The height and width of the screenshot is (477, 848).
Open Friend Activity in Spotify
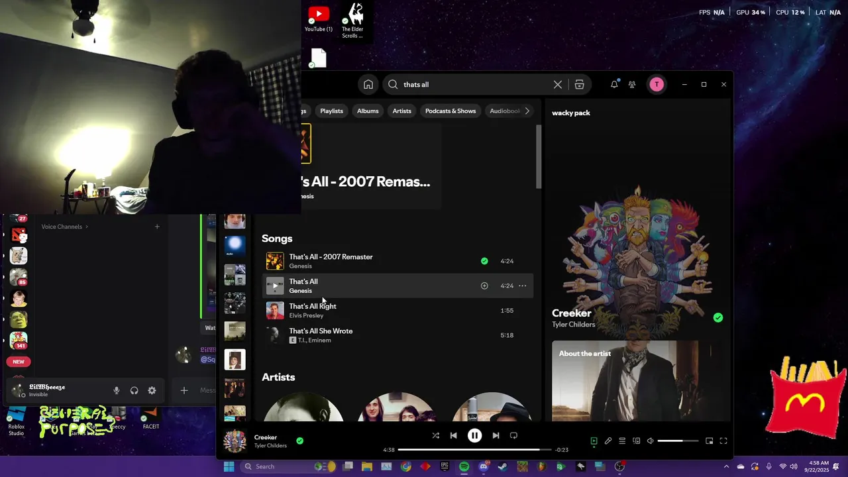[632, 84]
